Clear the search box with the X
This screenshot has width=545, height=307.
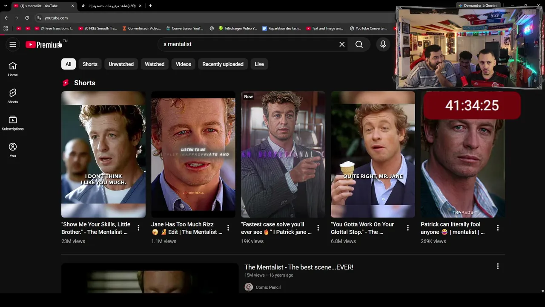click(342, 44)
